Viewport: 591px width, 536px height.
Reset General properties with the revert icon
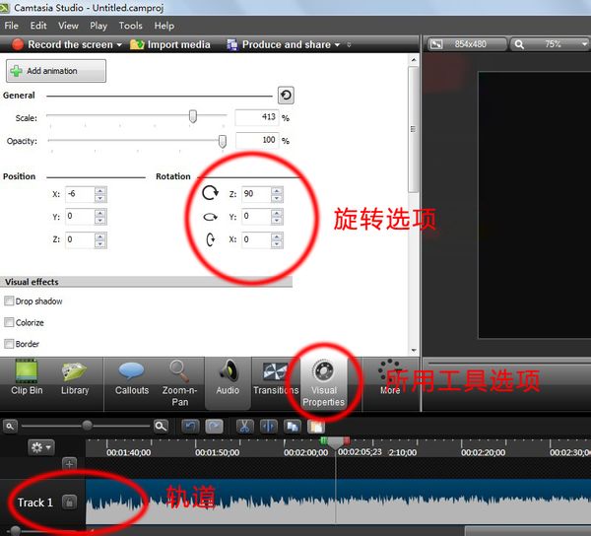tap(286, 95)
